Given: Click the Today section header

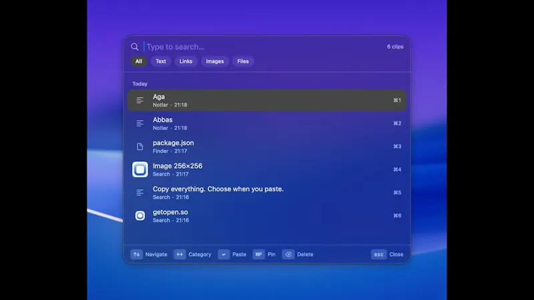Looking at the screenshot, I should click(x=140, y=84).
